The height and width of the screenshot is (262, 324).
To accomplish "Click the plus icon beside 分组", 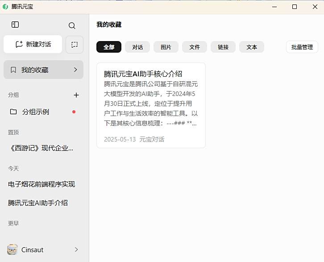I will (76, 95).
